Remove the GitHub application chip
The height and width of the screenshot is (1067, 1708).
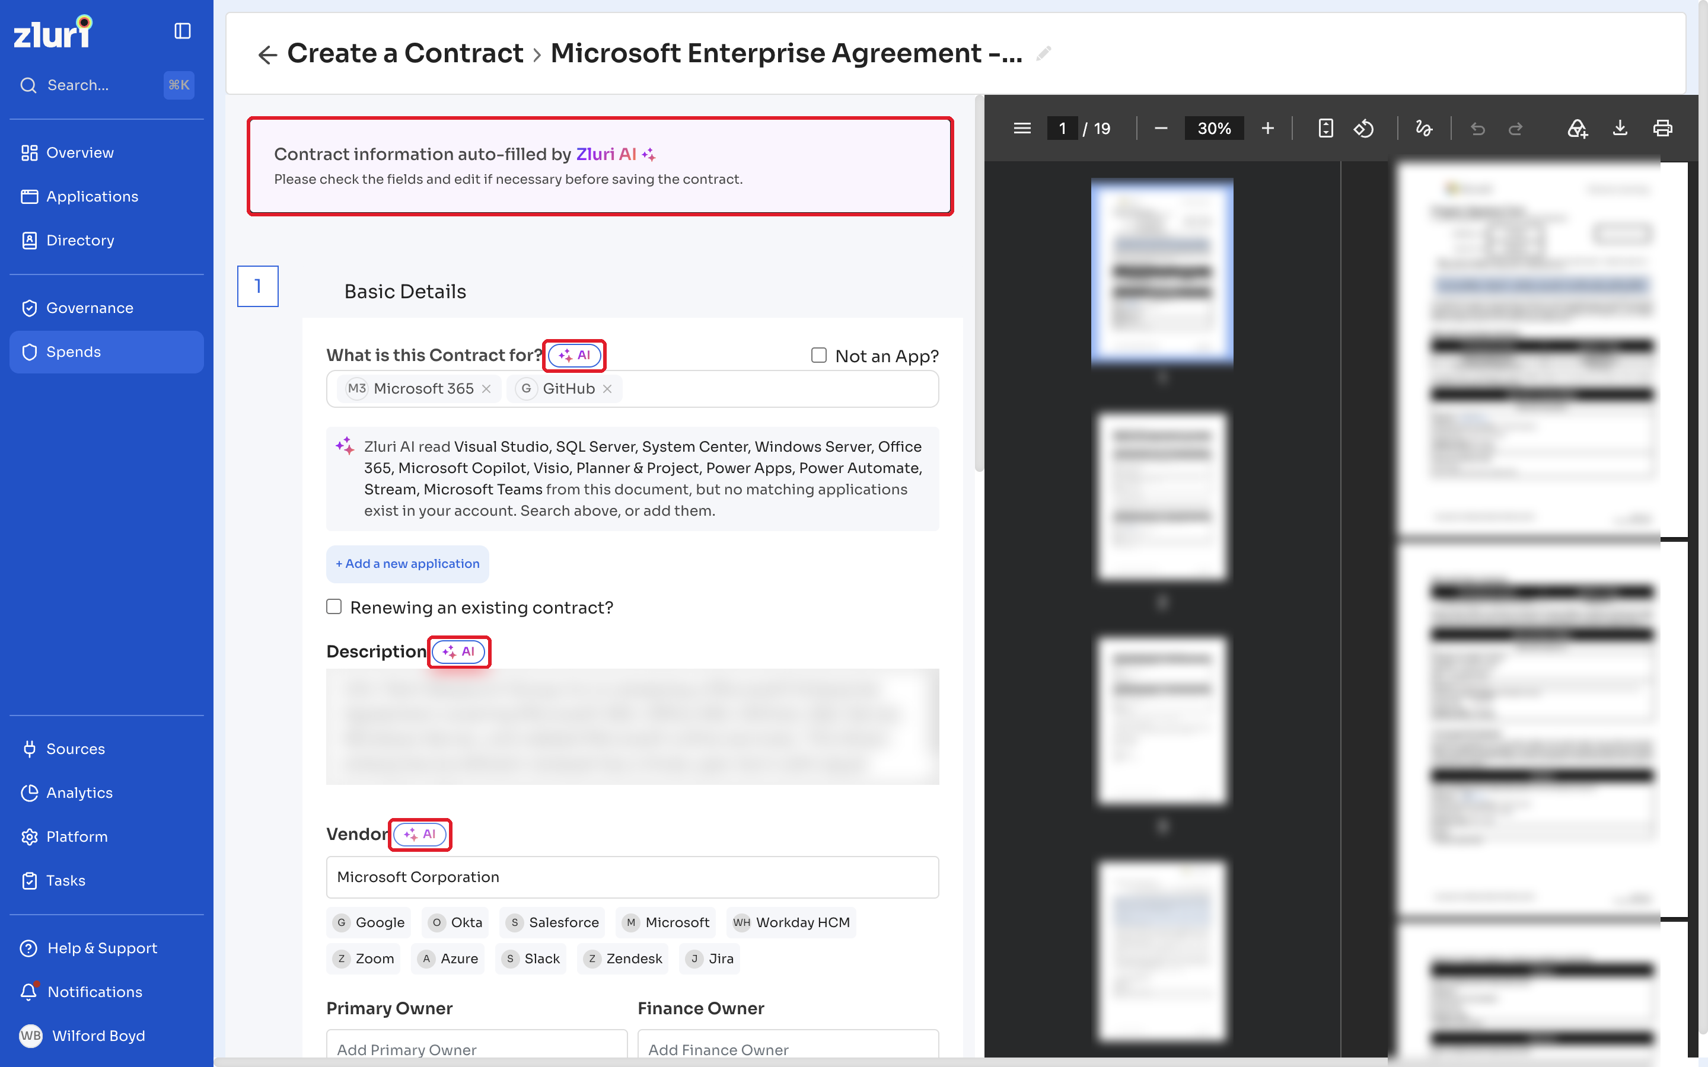pos(607,389)
